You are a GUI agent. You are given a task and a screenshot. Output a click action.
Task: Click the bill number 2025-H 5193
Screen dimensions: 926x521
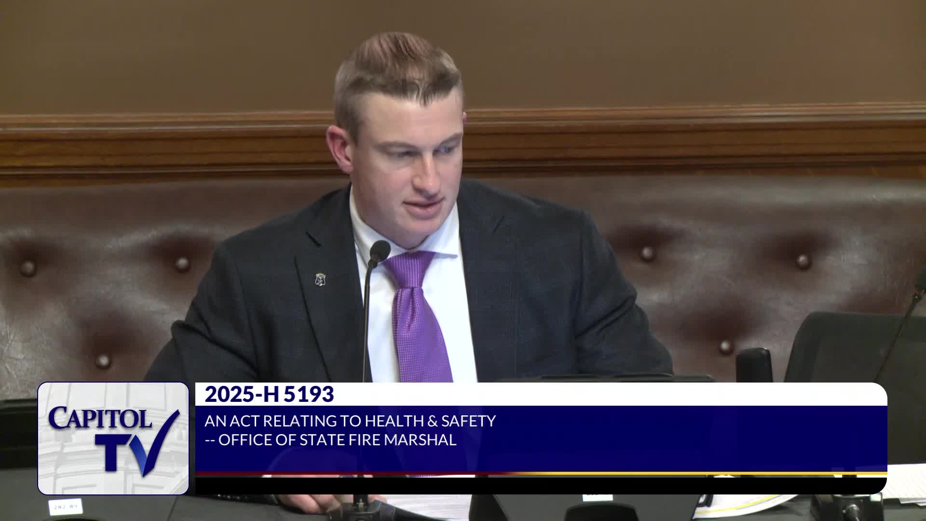269,395
